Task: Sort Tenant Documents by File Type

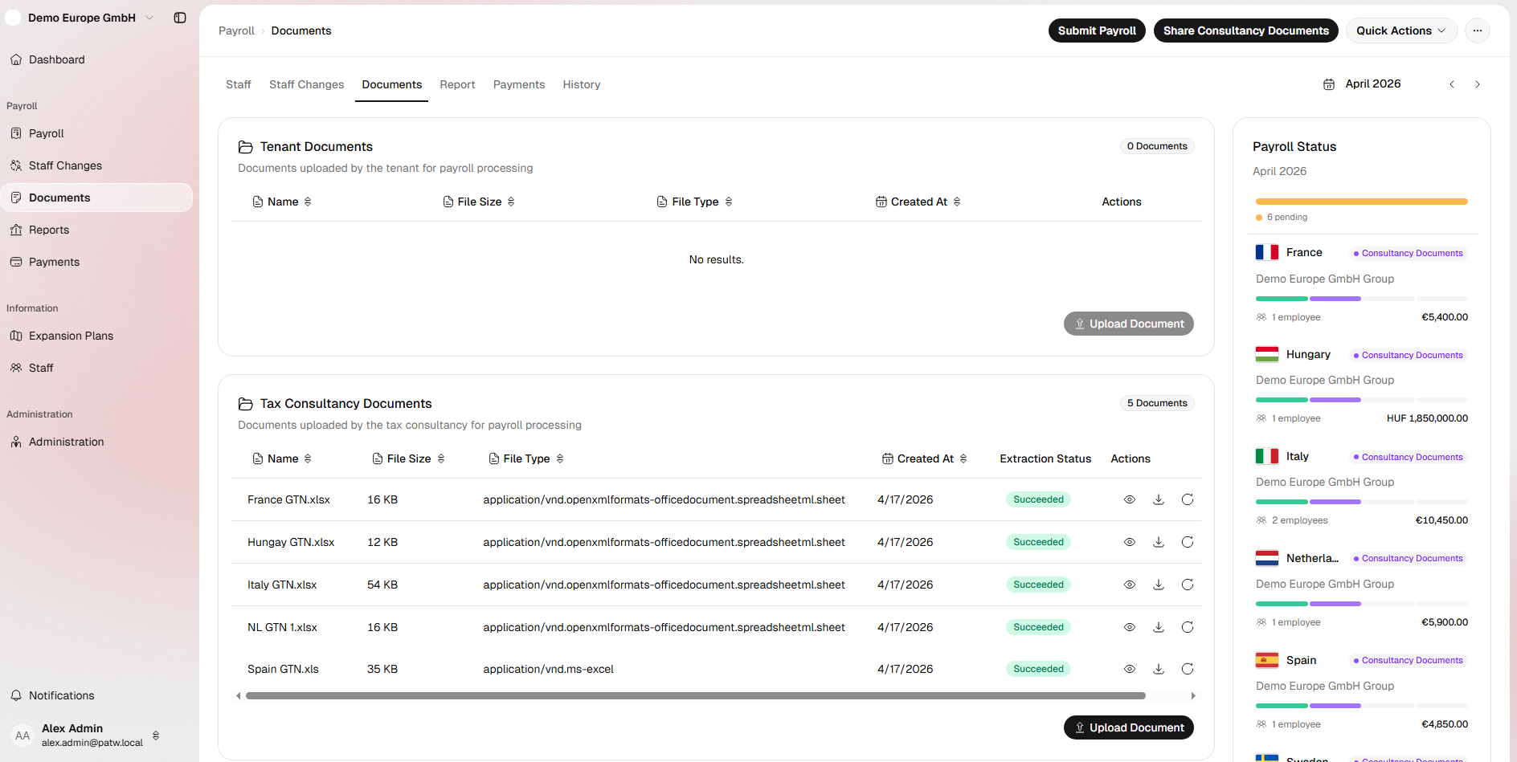Action: (695, 202)
